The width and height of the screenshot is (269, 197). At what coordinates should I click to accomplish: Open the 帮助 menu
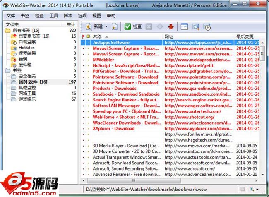[x=111, y=16]
